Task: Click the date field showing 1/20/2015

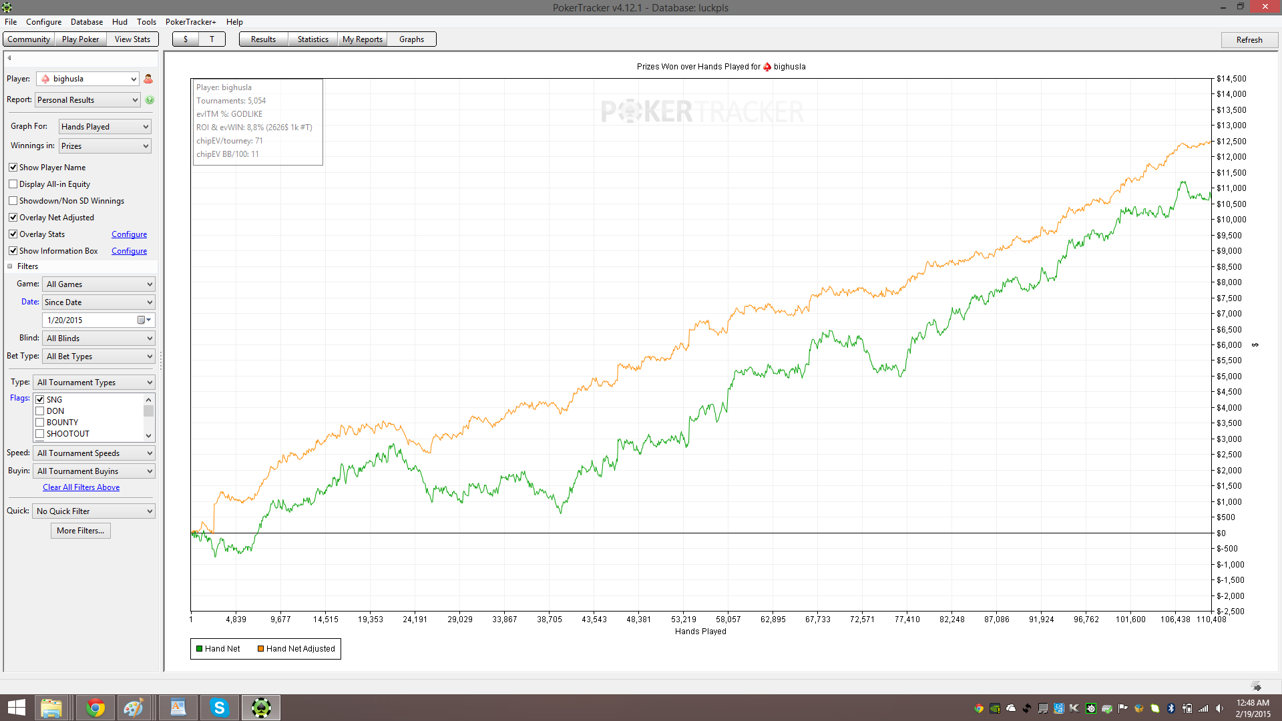Action: click(x=99, y=320)
